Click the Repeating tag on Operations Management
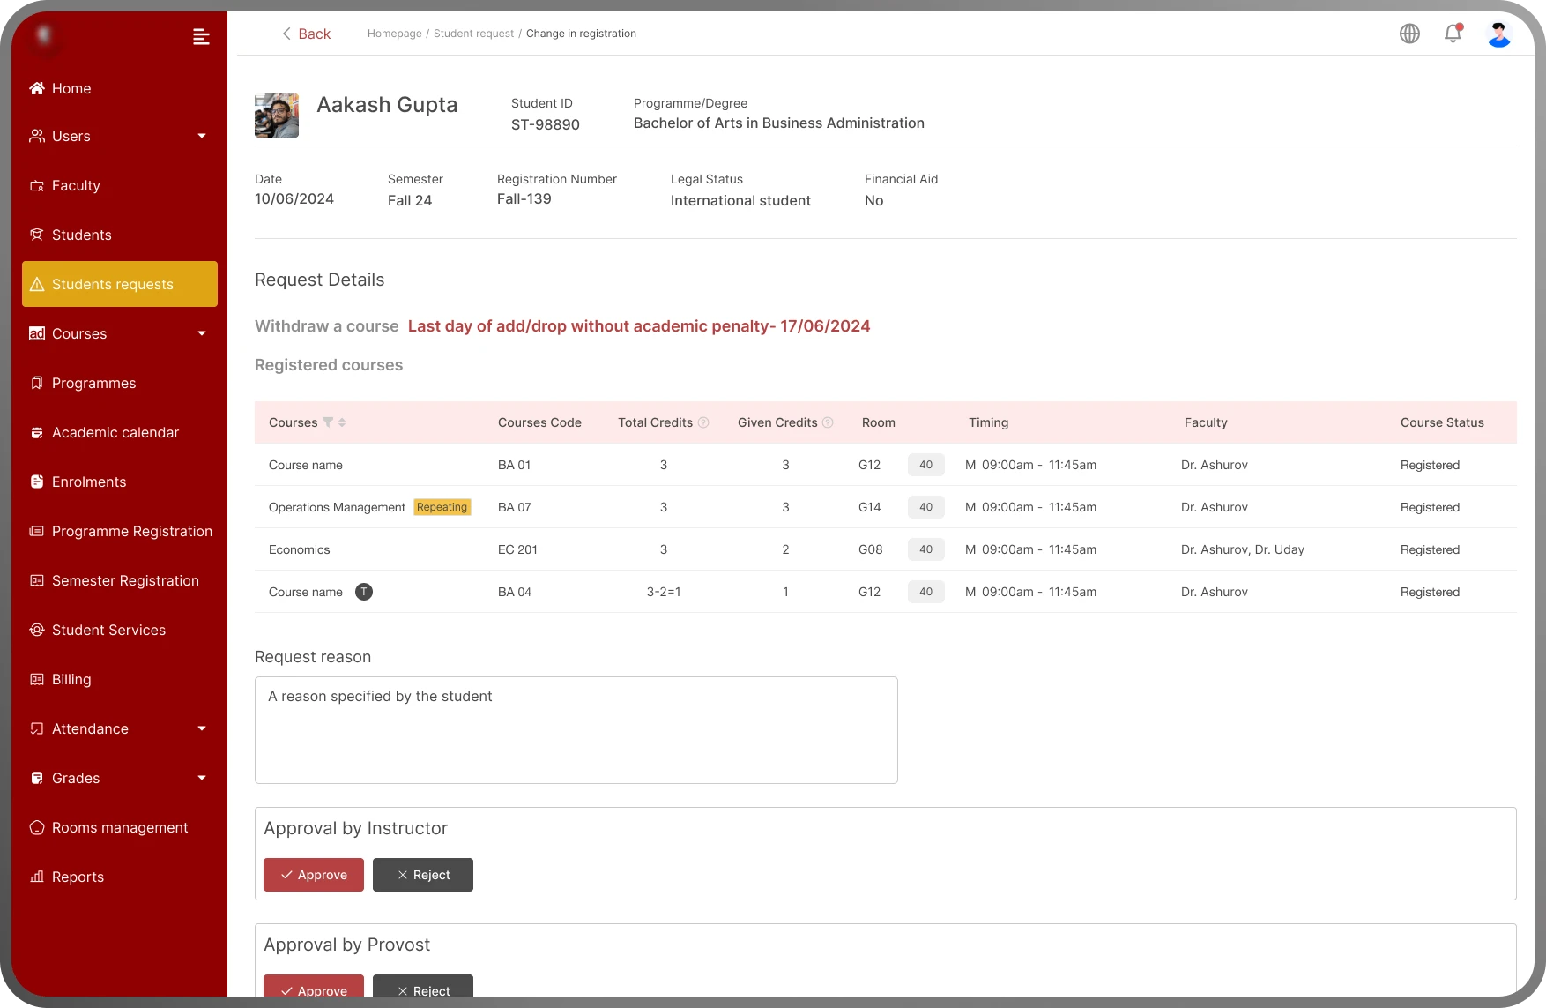This screenshot has height=1008, width=1546. [x=442, y=507]
